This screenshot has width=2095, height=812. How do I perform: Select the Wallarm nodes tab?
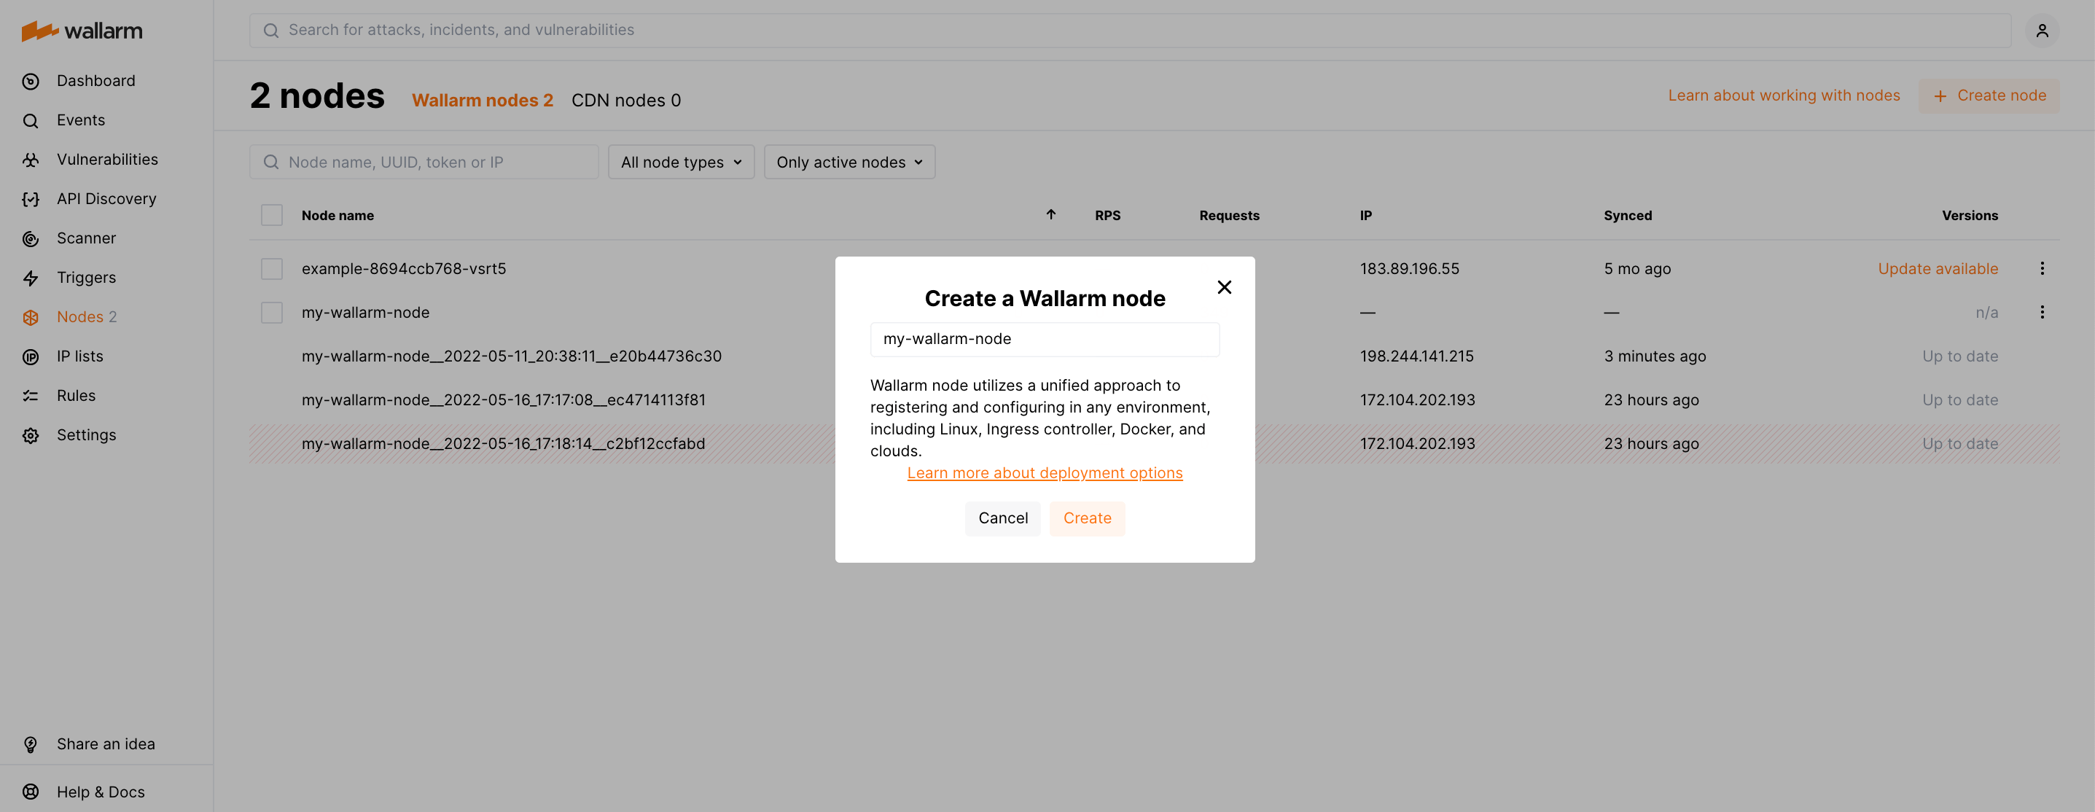[483, 100]
